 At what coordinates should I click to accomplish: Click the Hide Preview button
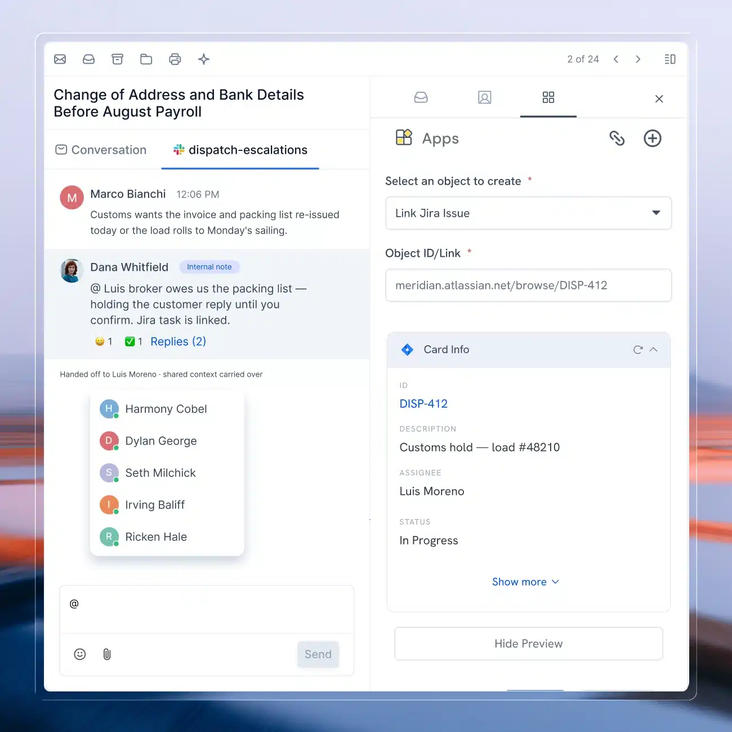pyautogui.click(x=529, y=644)
